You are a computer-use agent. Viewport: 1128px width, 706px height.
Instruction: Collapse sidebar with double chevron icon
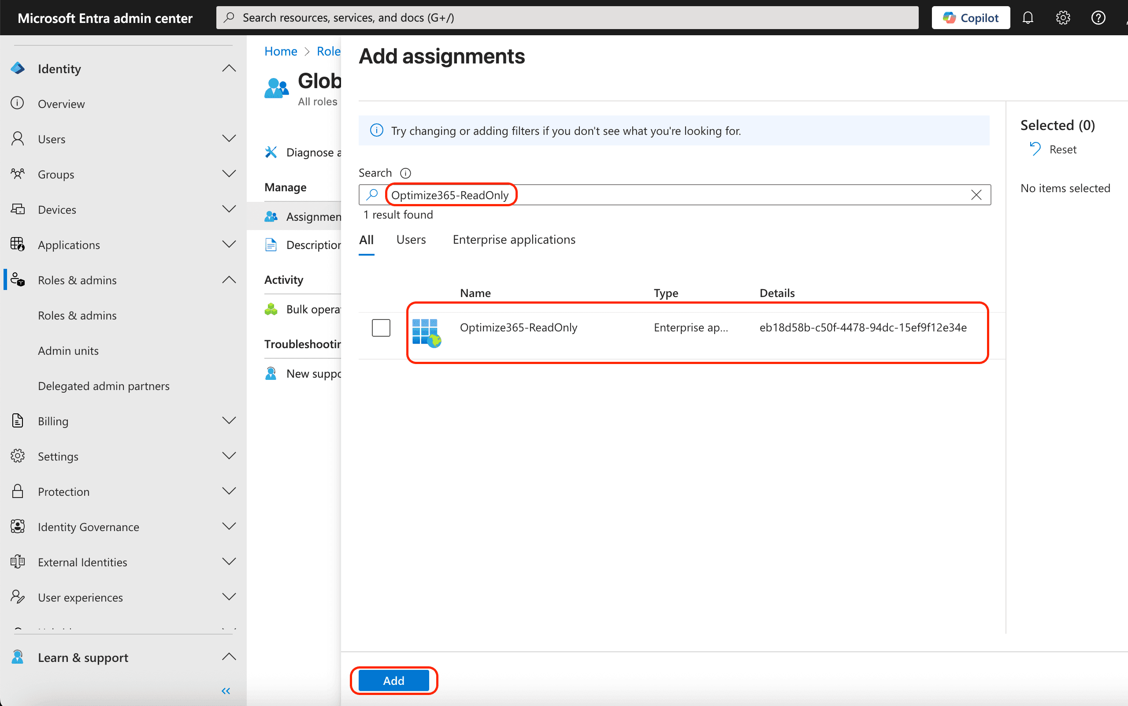point(226,691)
